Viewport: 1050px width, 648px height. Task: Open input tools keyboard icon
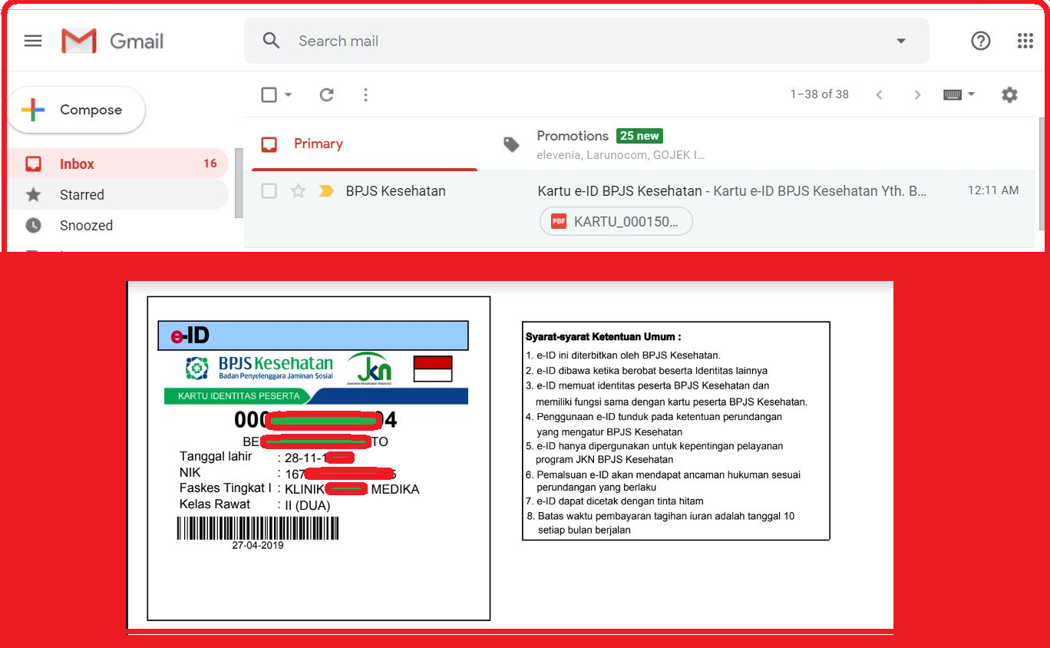tap(953, 94)
